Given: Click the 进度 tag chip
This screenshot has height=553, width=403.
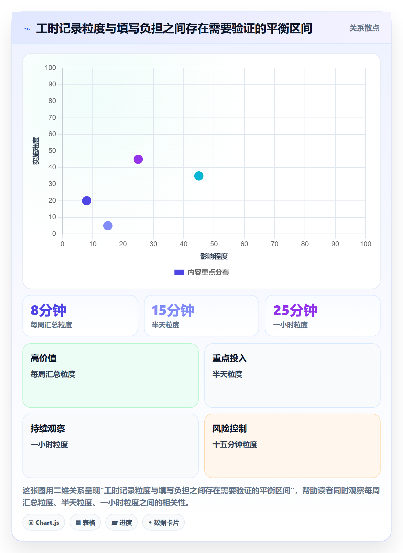Looking at the screenshot, I should [x=121, y=522].
